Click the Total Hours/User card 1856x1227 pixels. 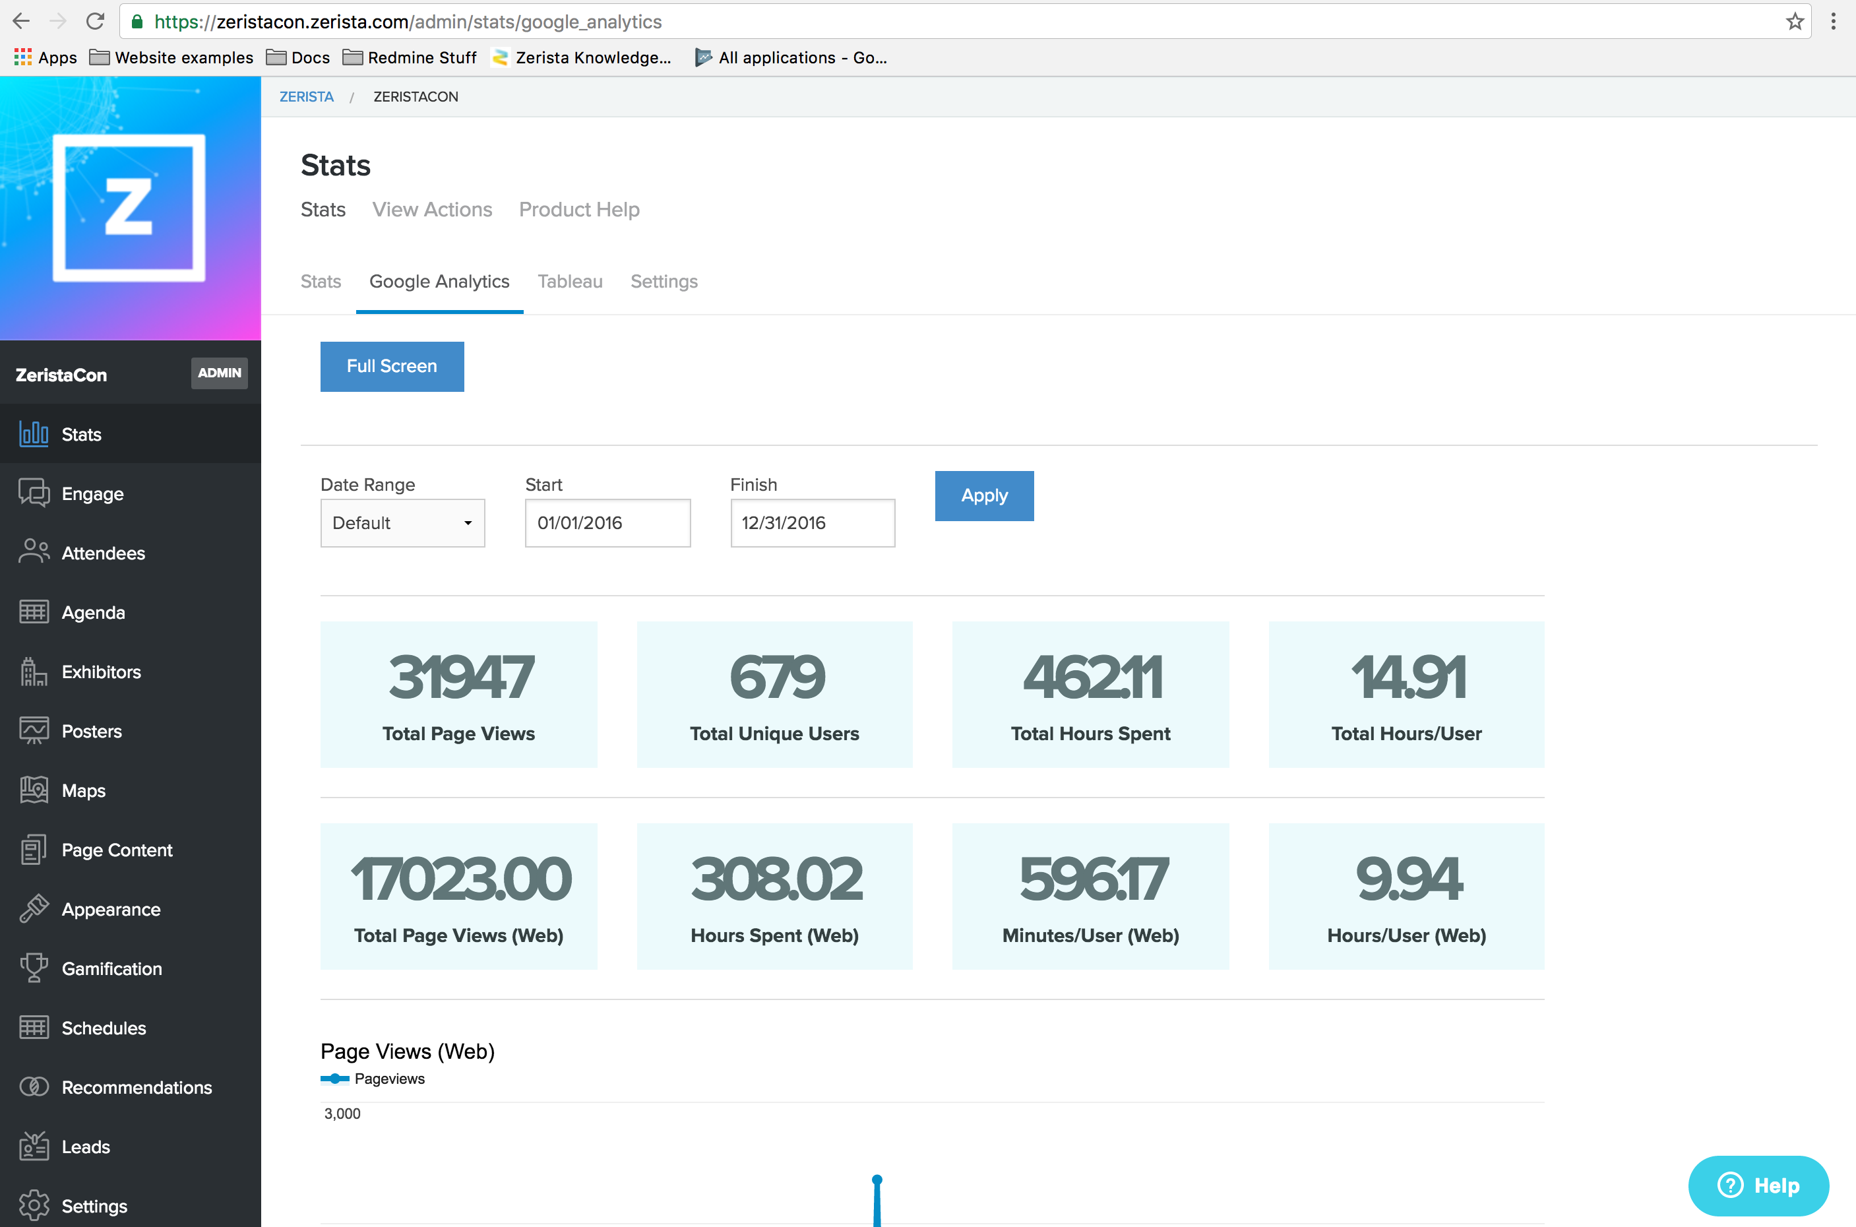(x=1406, y=694)
